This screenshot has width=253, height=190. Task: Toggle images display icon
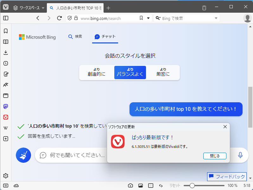[x=141, y=186]
